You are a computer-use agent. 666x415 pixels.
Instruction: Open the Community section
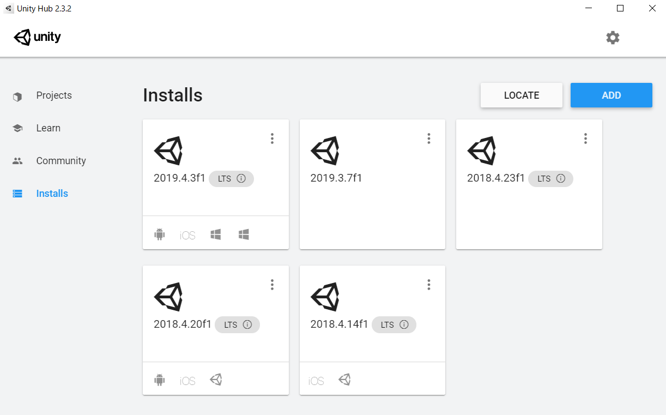[61, 161]
